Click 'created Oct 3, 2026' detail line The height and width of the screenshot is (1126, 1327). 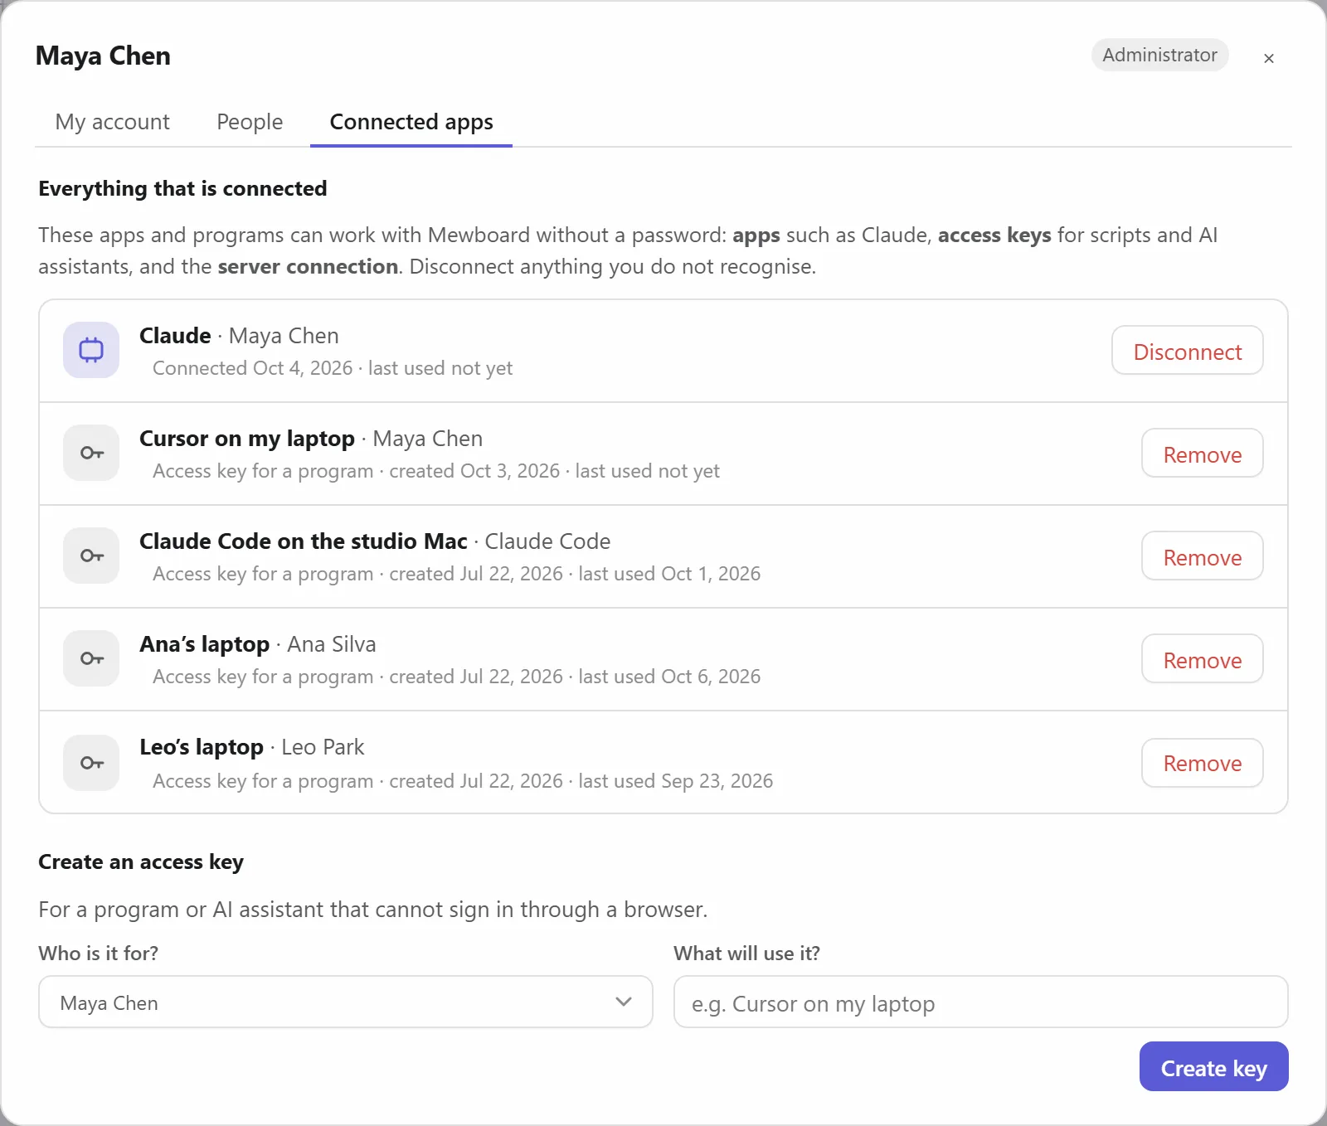[475, 471]
